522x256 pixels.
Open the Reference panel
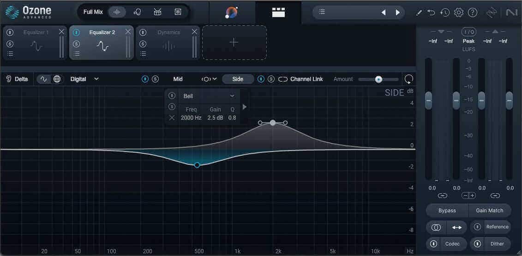[x=498, y=227]
